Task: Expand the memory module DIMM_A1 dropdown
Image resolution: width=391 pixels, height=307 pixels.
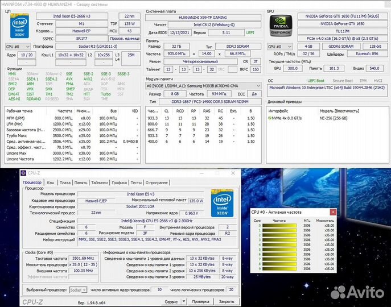Action: [x=203, y=86]
